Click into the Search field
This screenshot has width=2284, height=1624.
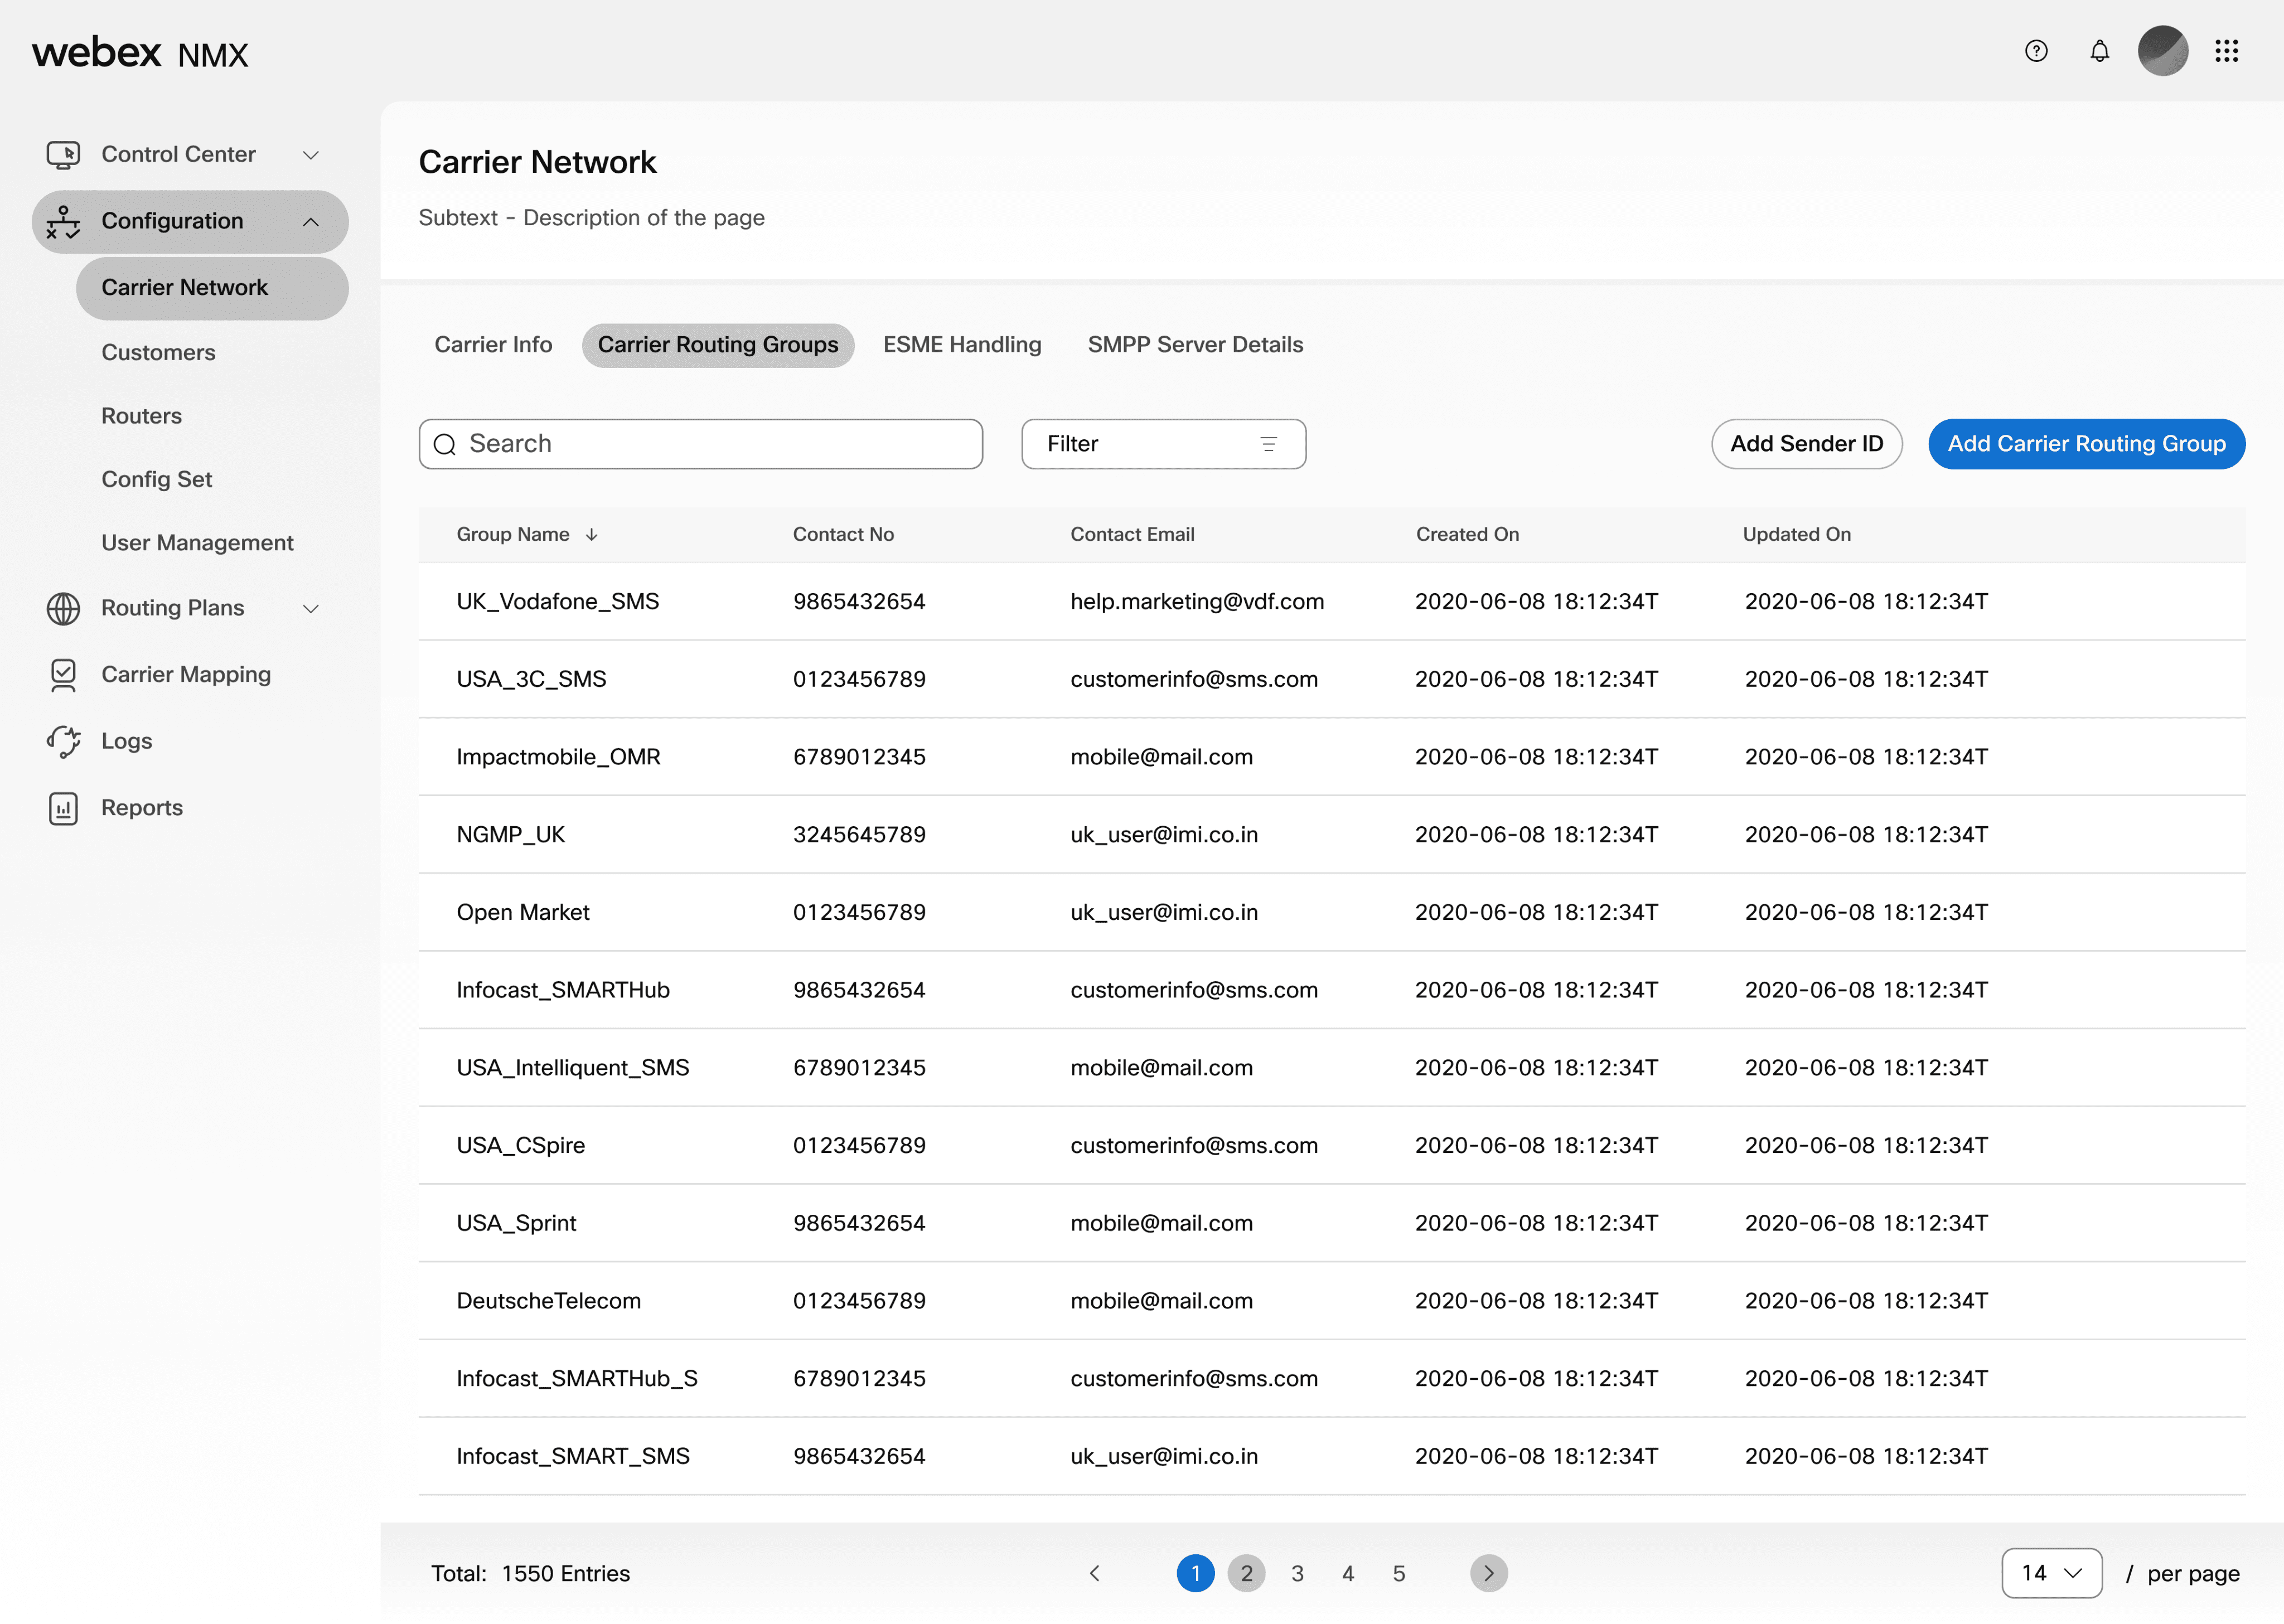(700, 444)
